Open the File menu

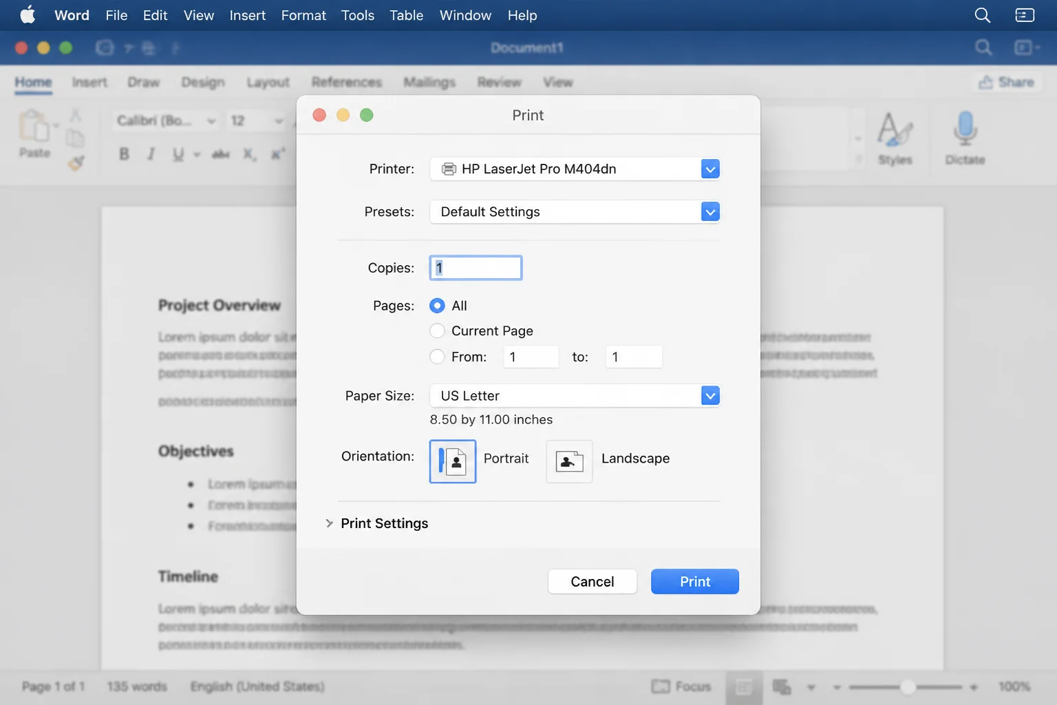(x=116, y=15)
